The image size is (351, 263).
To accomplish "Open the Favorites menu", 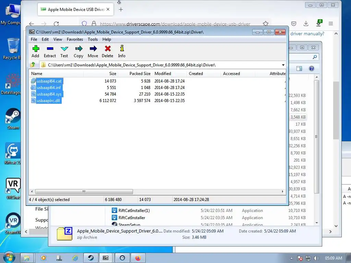I will (x=75, y=39).
